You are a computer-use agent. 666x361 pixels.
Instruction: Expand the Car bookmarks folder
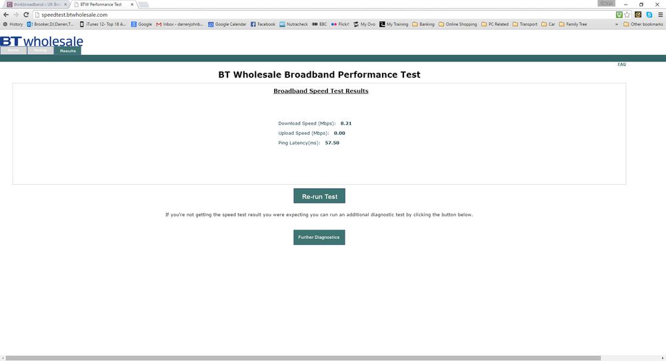coord(549,24)
